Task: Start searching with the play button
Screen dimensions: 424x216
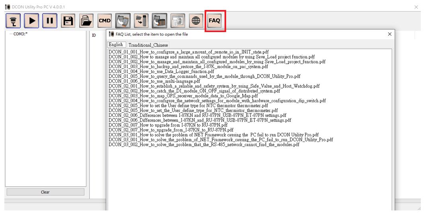Action: tap(31, 21)
